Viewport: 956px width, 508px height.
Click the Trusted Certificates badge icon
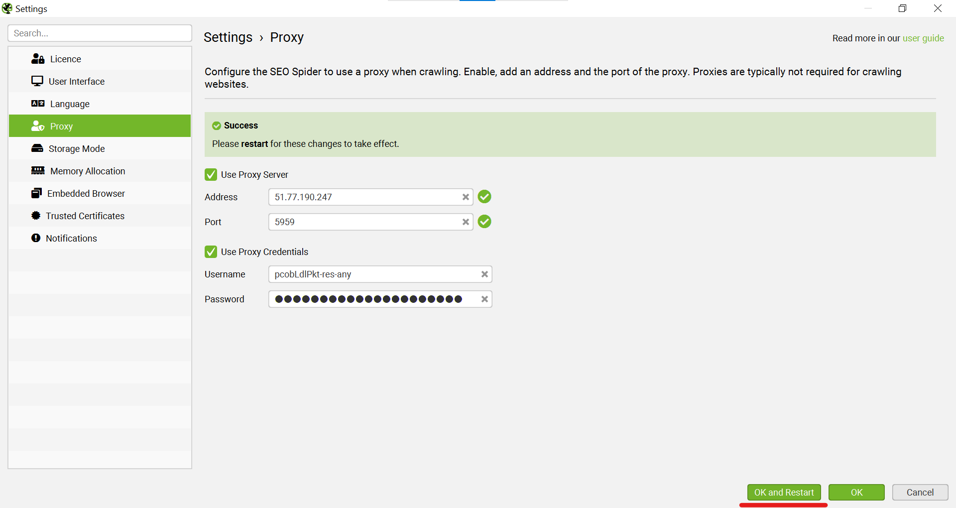click(36, 216)
